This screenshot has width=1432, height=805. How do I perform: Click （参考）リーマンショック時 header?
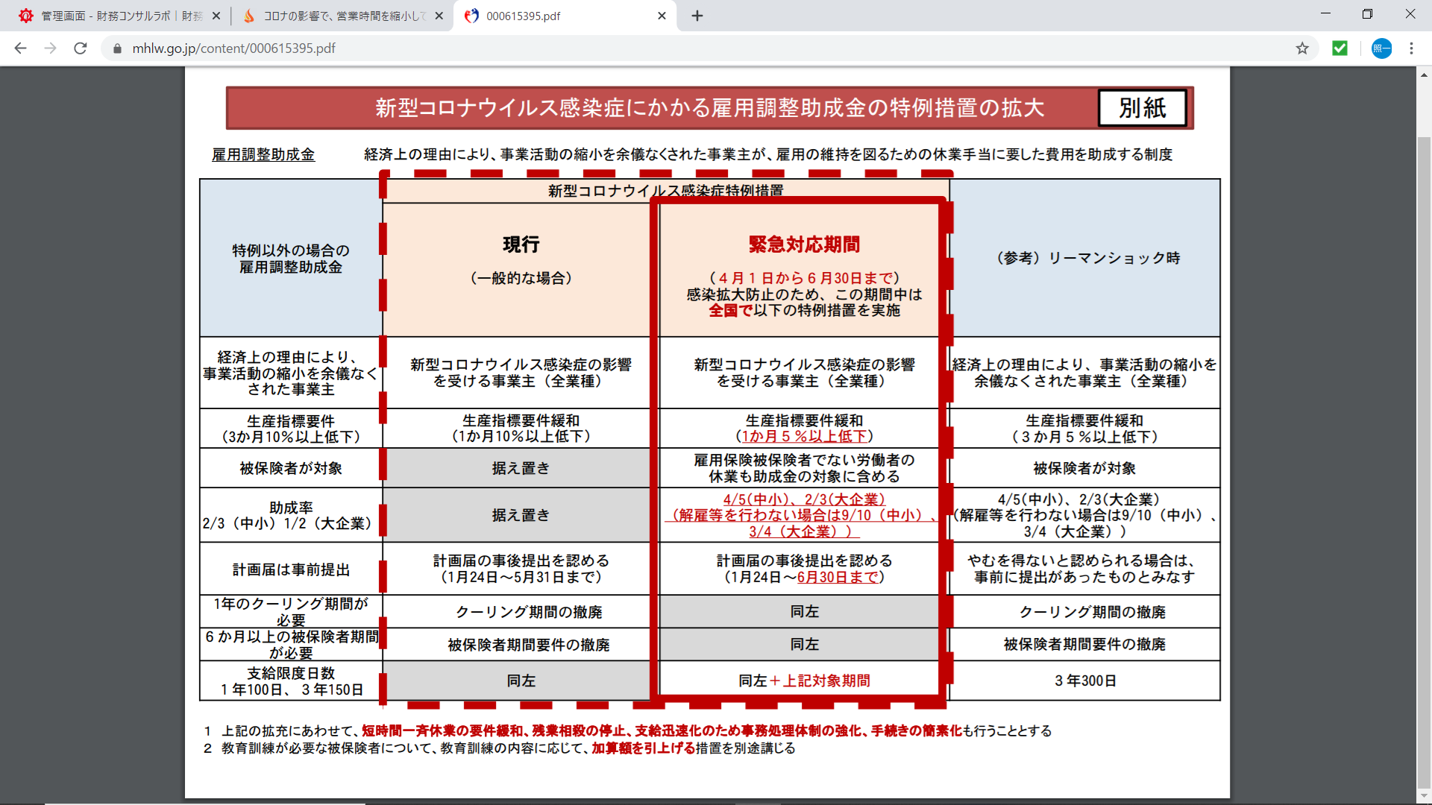tap(1089, 258)
